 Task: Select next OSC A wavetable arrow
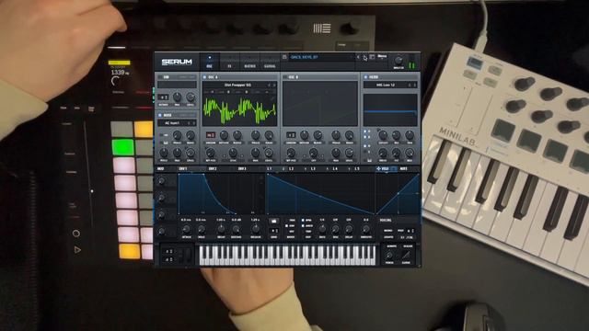pyautogui.click(x=274, y=86)
